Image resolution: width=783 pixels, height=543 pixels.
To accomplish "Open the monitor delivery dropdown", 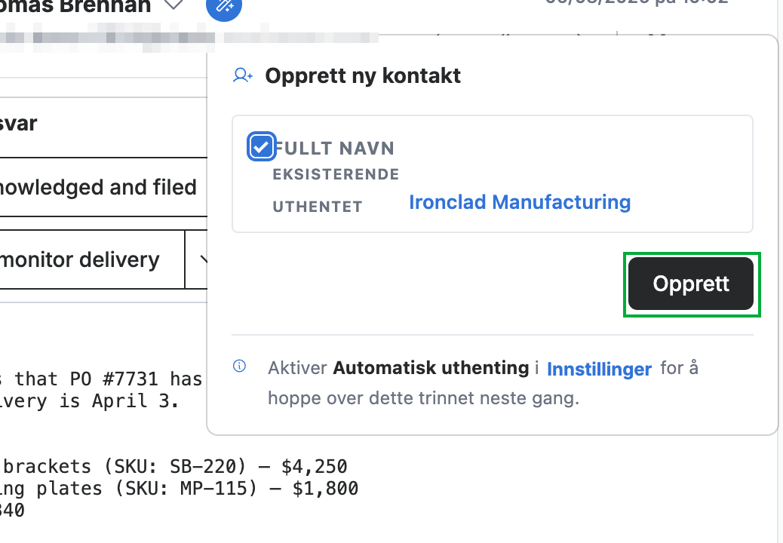I will tap(92, 259).
